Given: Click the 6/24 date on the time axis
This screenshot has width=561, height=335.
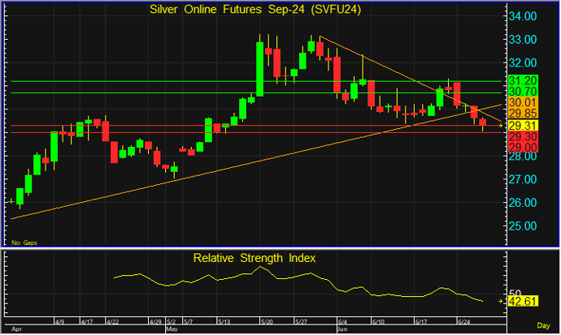Looking at the screenshot, I should pos(465,322).
